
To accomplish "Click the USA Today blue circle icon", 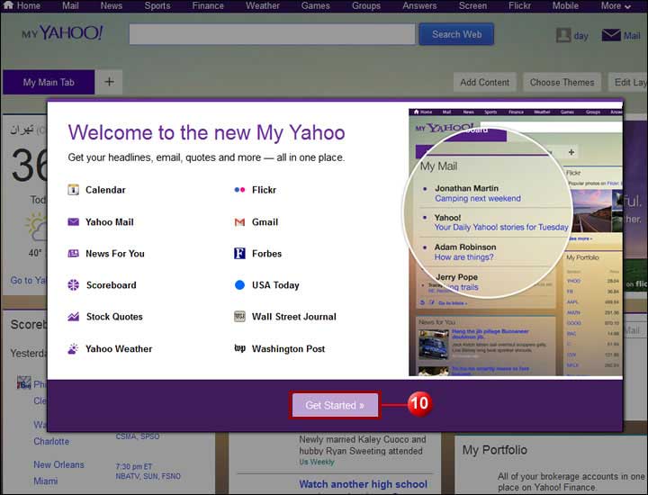I will [239, 284].
